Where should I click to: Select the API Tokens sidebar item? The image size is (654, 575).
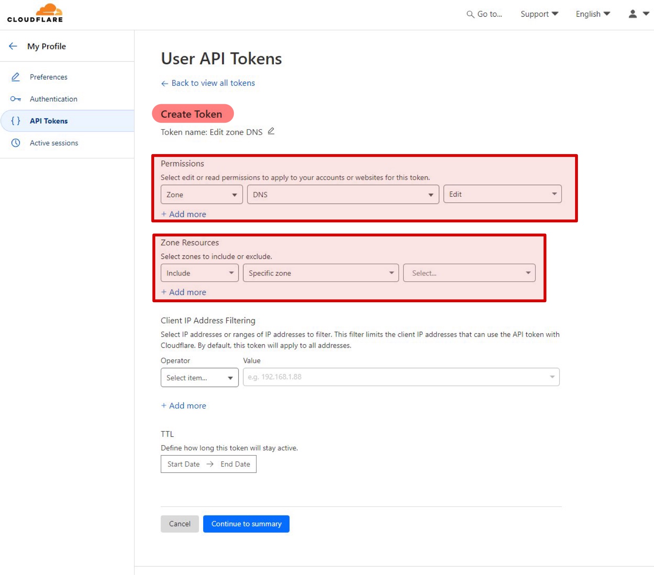click(49, 121)
